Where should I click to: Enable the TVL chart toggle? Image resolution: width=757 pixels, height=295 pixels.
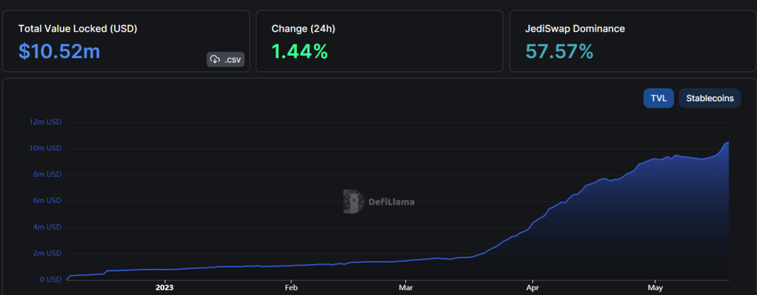tap(658, 98)
